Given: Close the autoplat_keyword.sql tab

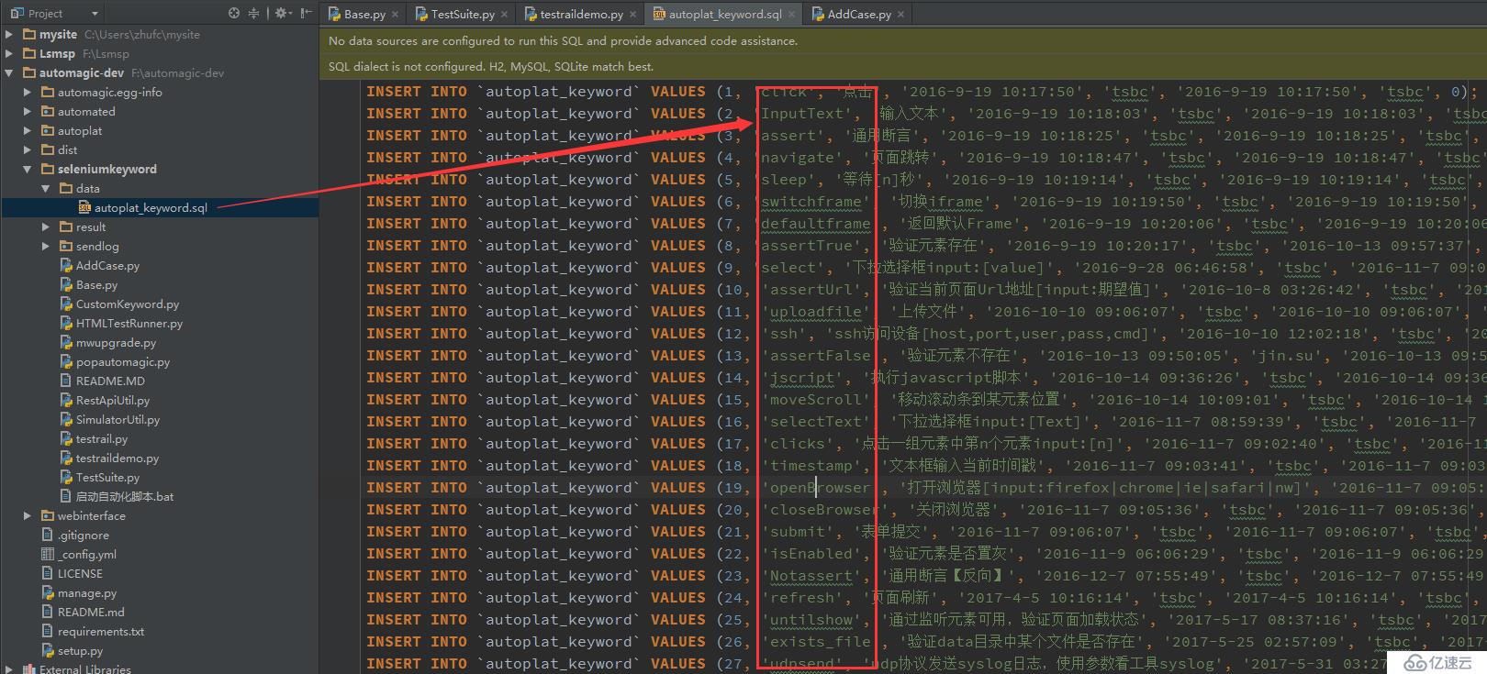Looking at the screenshot, I should 791,15.
